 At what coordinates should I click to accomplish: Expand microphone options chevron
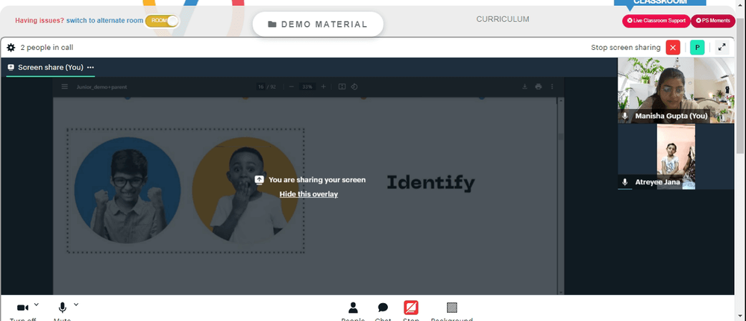pyautogui.click(x=76, y=305)
